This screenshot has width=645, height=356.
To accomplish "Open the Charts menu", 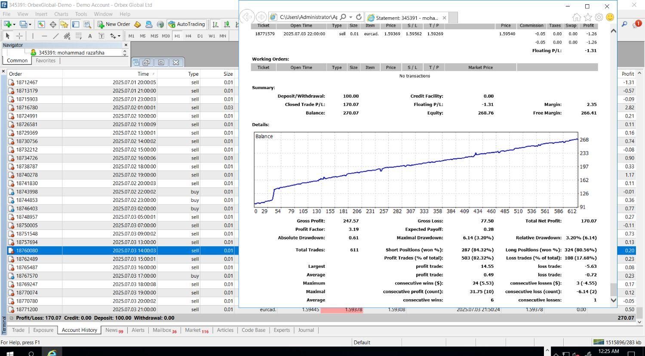I will [61, 14].
